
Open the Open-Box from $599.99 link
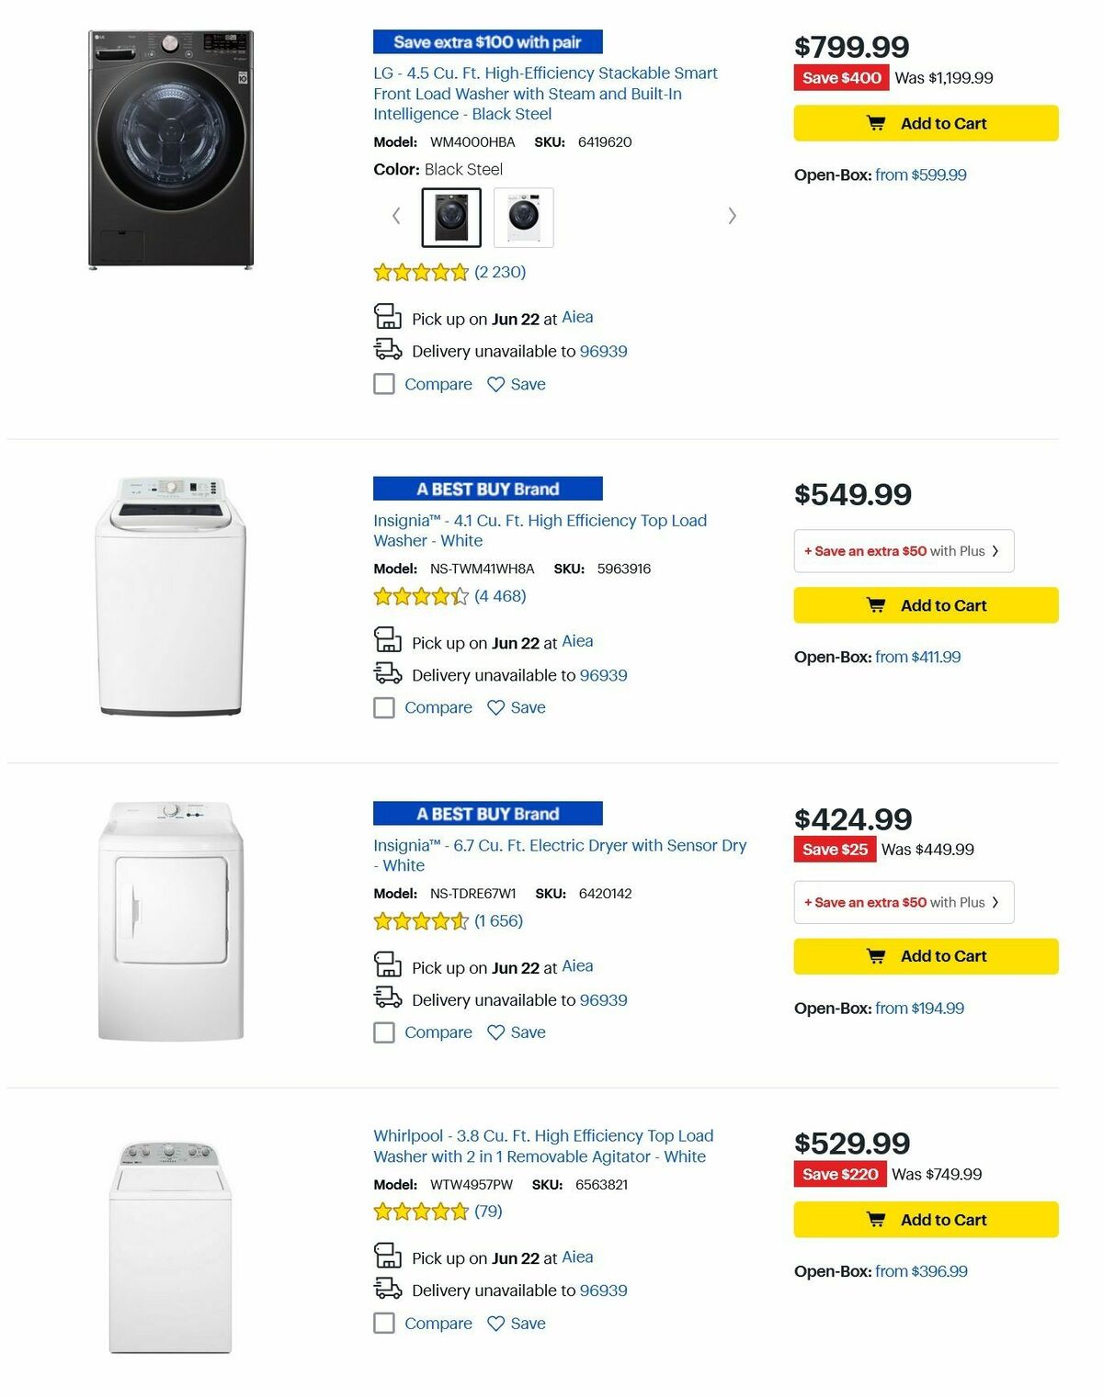click(920, 175)
